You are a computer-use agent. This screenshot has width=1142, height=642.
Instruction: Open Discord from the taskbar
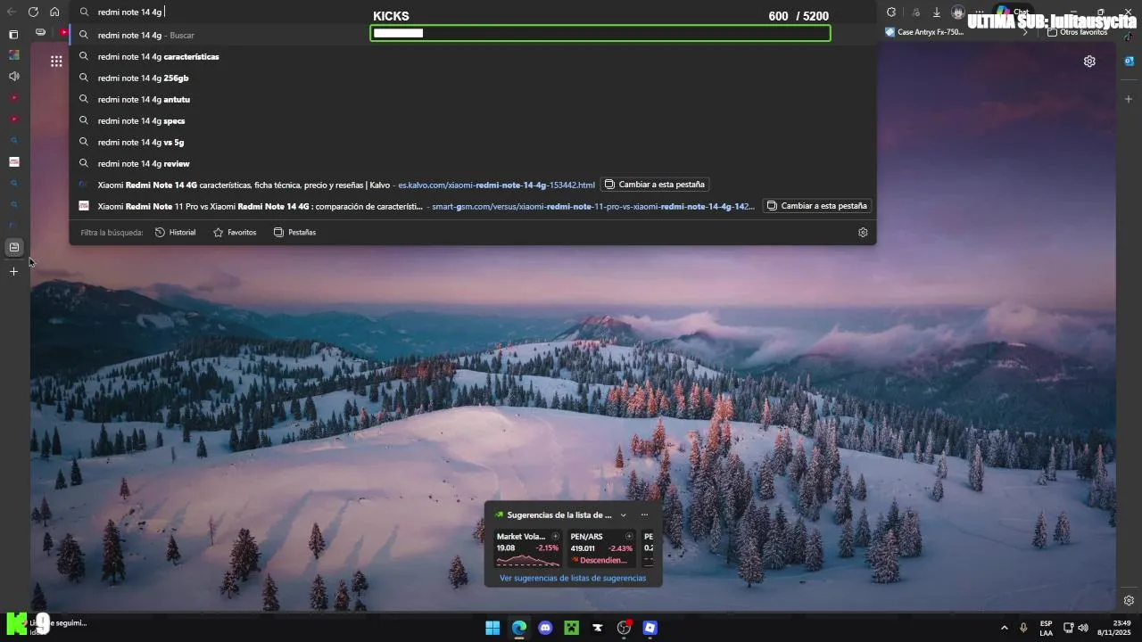545,628
